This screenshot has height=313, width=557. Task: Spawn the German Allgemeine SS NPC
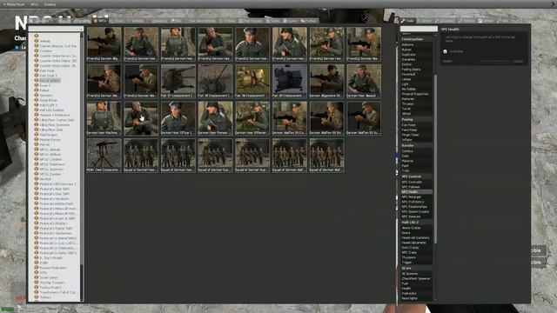326,81
